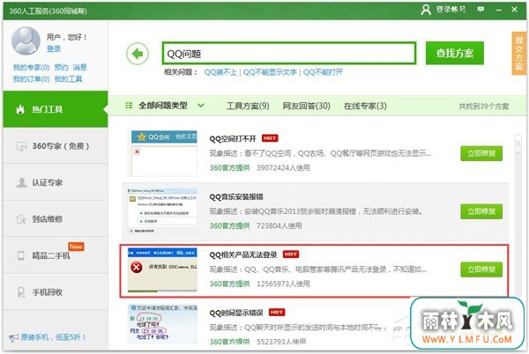
Task: Open 认证专家 sidebar item
Action: [56, 182]
